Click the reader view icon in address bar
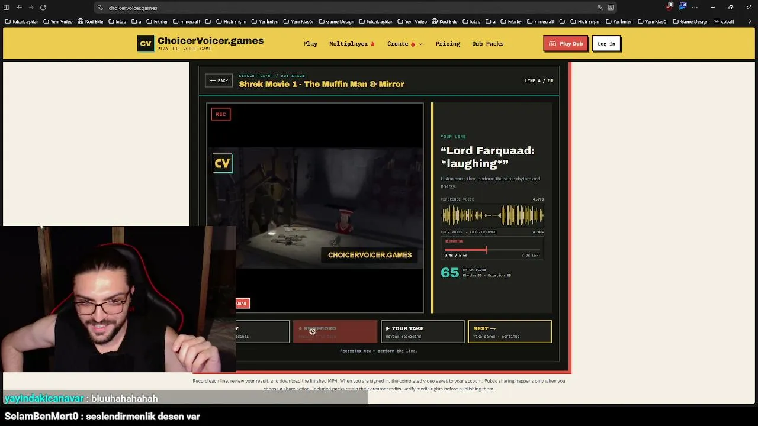Screen dimensions: 758x426 tap(611, 8)
